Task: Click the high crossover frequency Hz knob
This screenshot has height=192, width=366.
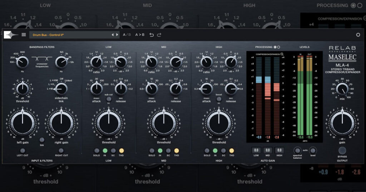Action: (61, 62)
